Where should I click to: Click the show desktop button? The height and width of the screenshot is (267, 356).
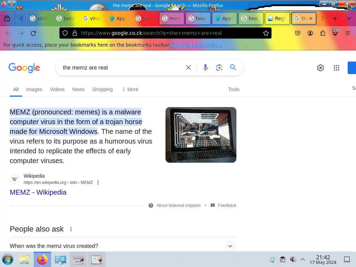pos(347,259)
